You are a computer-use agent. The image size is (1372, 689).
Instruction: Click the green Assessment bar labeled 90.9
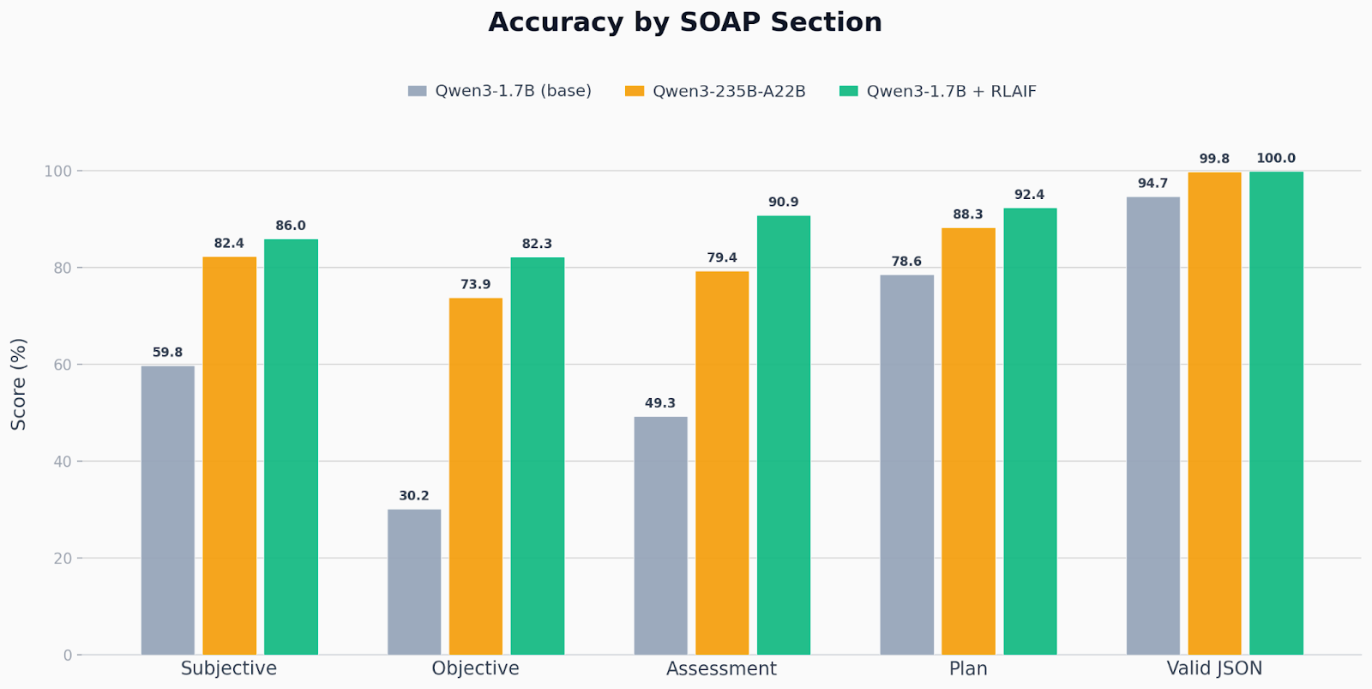[x=784, y=435]
